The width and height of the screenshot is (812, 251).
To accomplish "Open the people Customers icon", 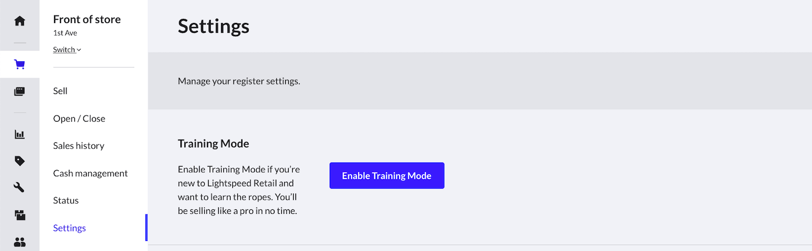I will pos(20,242).
